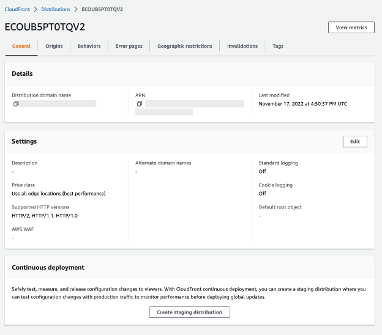382x335 pixels.
Task: Select the Tags tab
Action: pyautogui.click(x=278, y=46)
